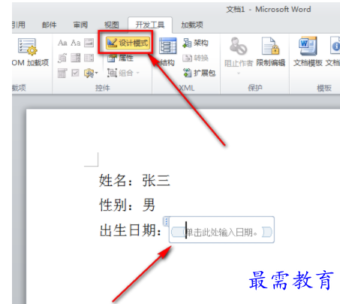340x304 pixels.
Task: Open control 属性 properties
Action: point(120,58)
